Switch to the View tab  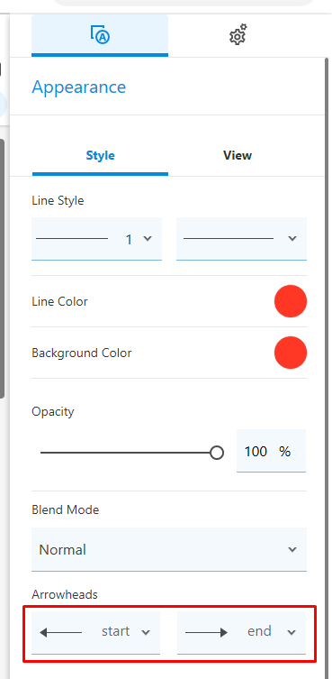click(x=238, y=155)
